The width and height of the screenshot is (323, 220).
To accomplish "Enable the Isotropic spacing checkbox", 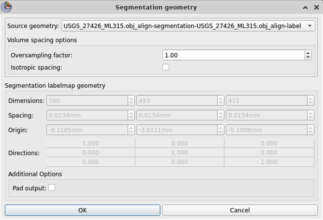I will click(165, 67).
